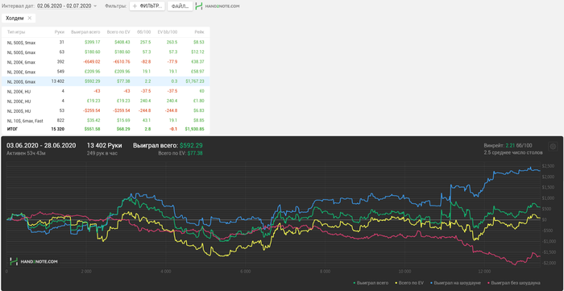Sort by Выиграл всего column header

pyautogui.click(x=85, y=32)
